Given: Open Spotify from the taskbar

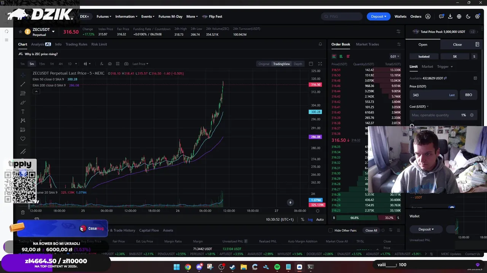Looking at the screenshot, I should click(277, 267).
